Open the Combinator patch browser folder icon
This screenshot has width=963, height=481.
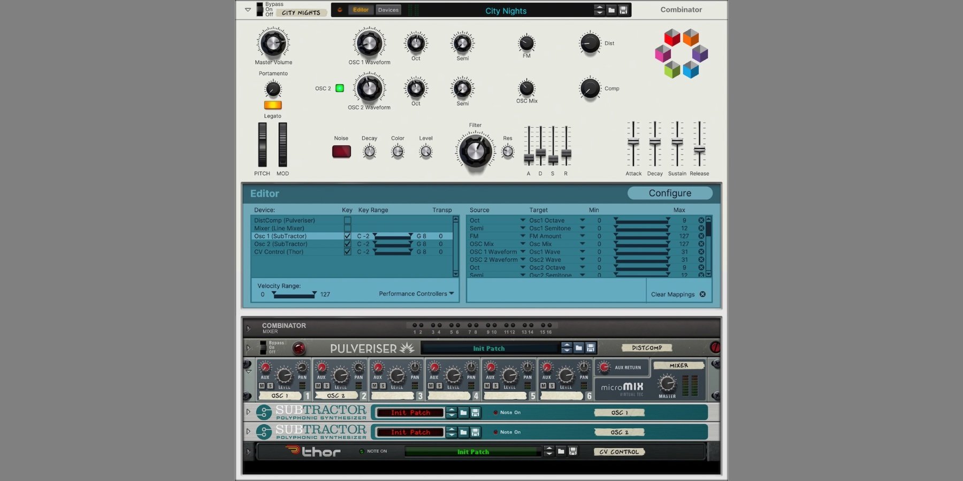click(x=612, y=10)
